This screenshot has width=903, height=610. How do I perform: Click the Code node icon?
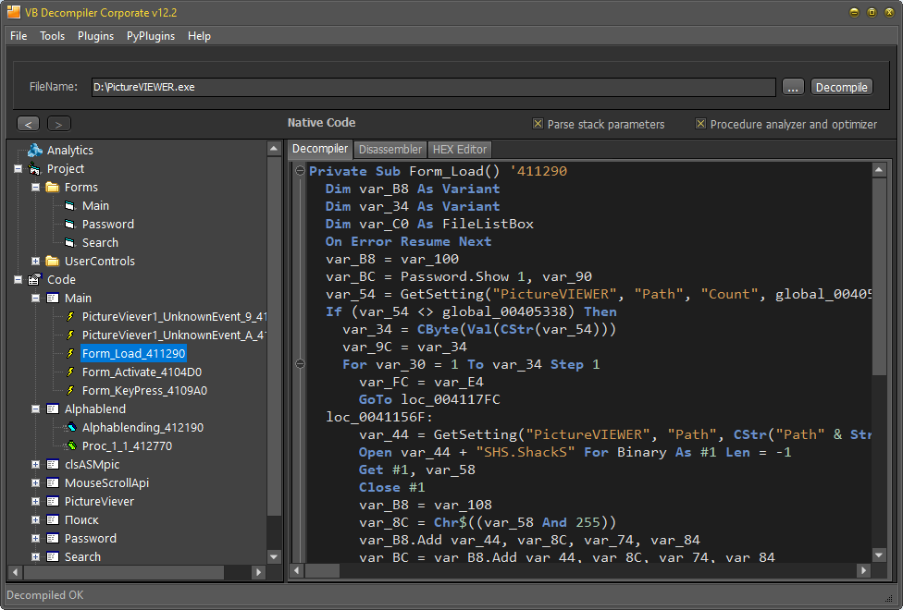pyautogui.click(x=34, y=279)
